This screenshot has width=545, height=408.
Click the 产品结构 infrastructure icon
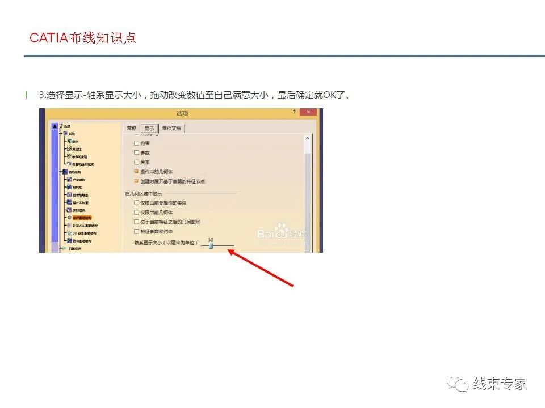tap(69, 180)
